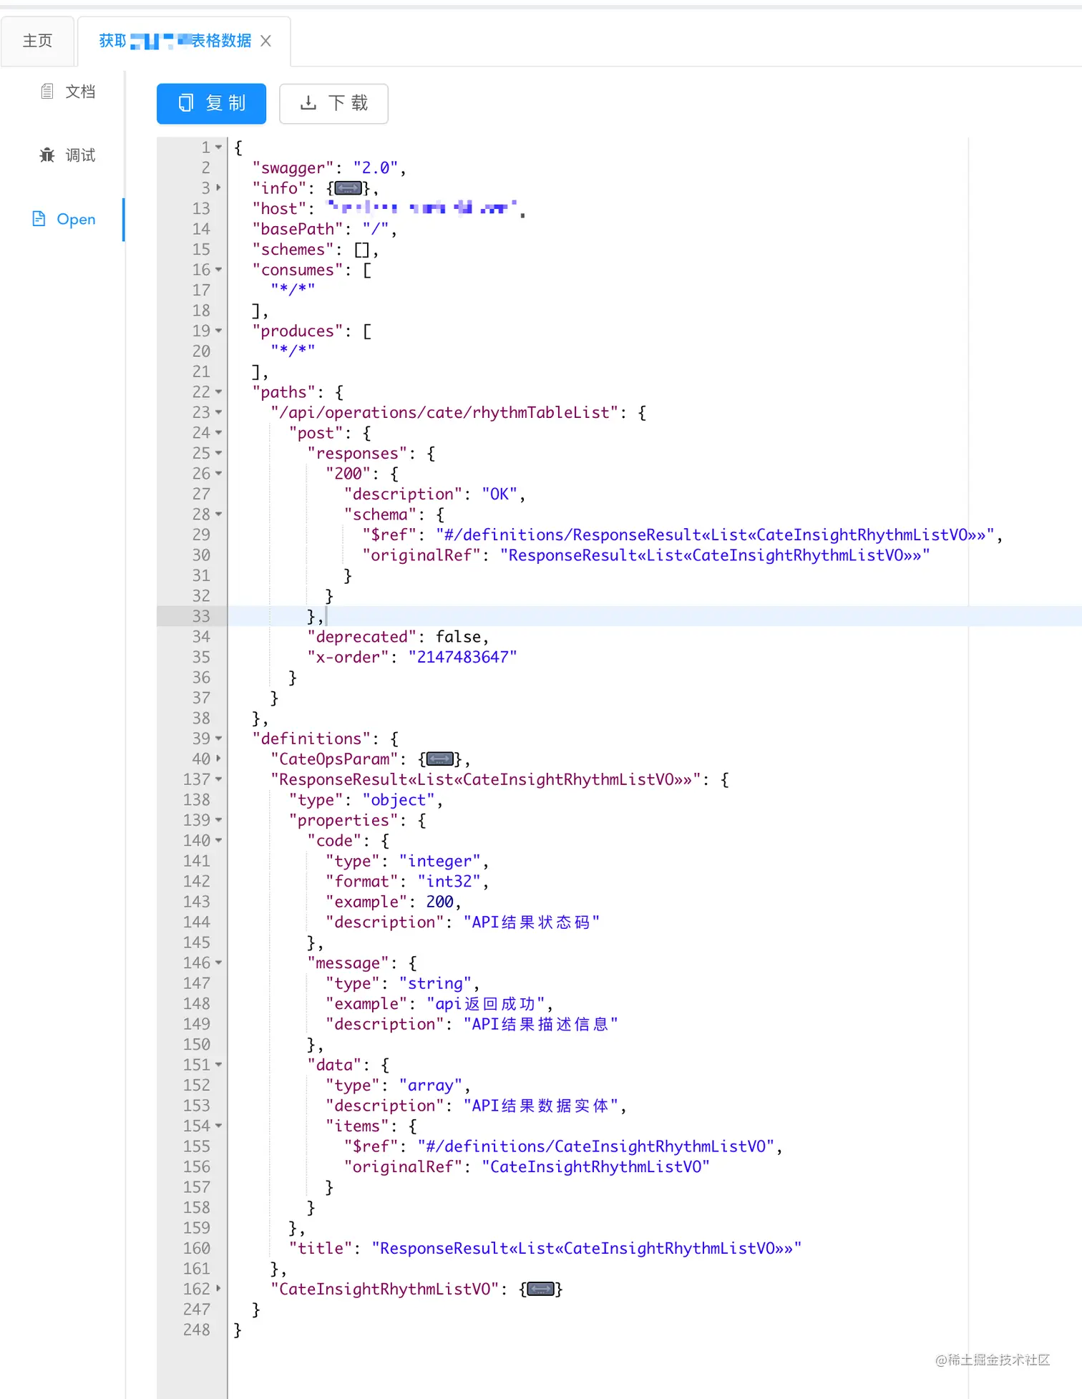Screen dimensions: 1082x1399
Task: Open the 文档 sidebar menu item
Action: click(x=67, y=92)
